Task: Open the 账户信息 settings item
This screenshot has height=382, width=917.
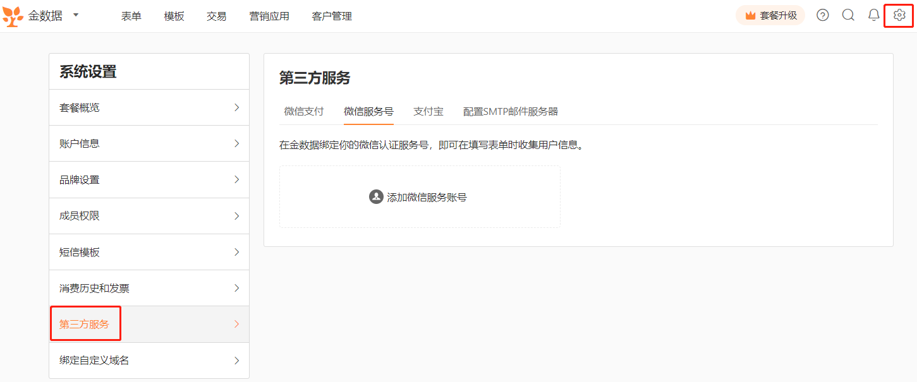Action: click(x=149, y=143)
